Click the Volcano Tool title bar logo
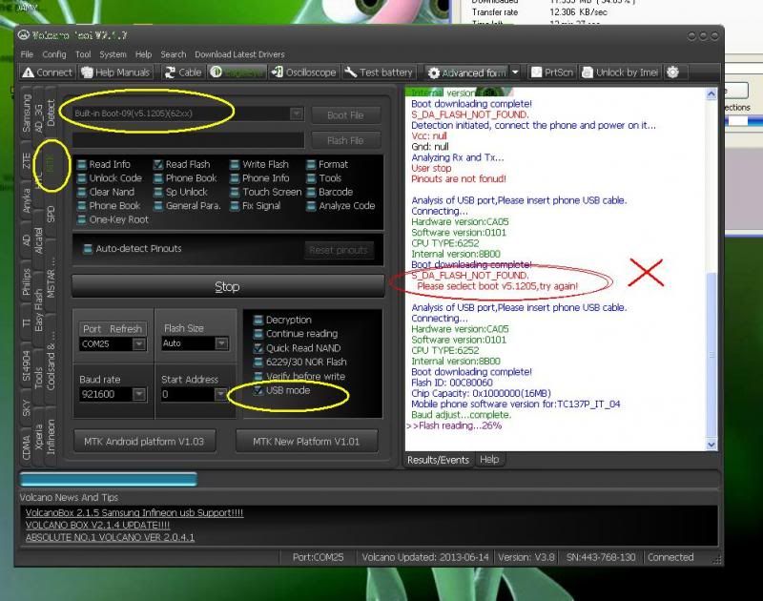 [x=23, y=35]
